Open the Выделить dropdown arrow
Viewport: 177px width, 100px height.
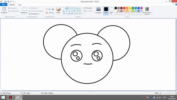24,14
